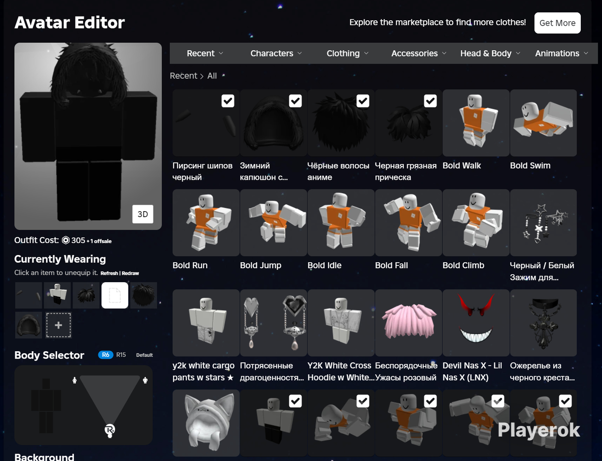Expand the Clothing category dropdown
Screen dimensions: 602x461
(x=347, y=53)
